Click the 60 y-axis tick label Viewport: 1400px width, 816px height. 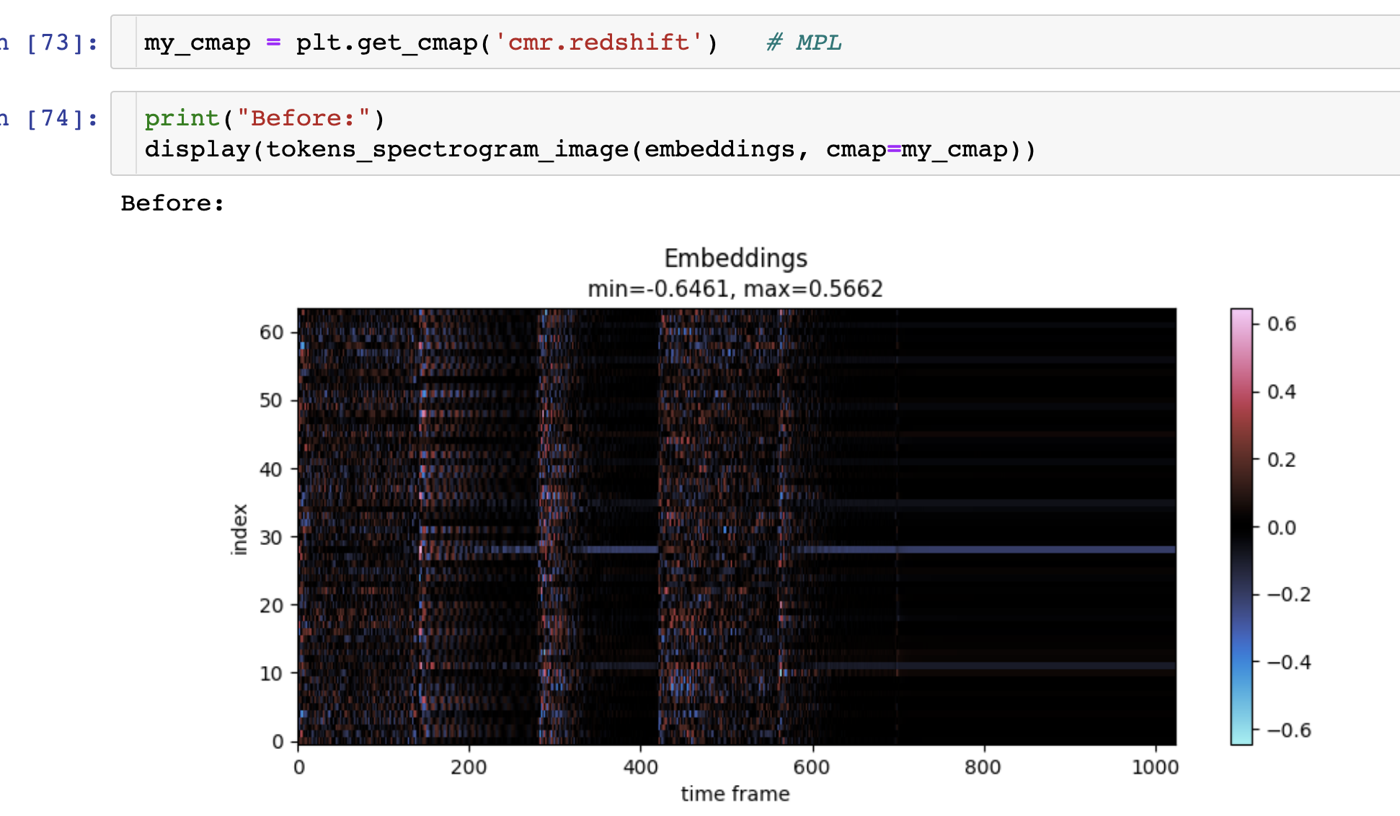point(271,332)
